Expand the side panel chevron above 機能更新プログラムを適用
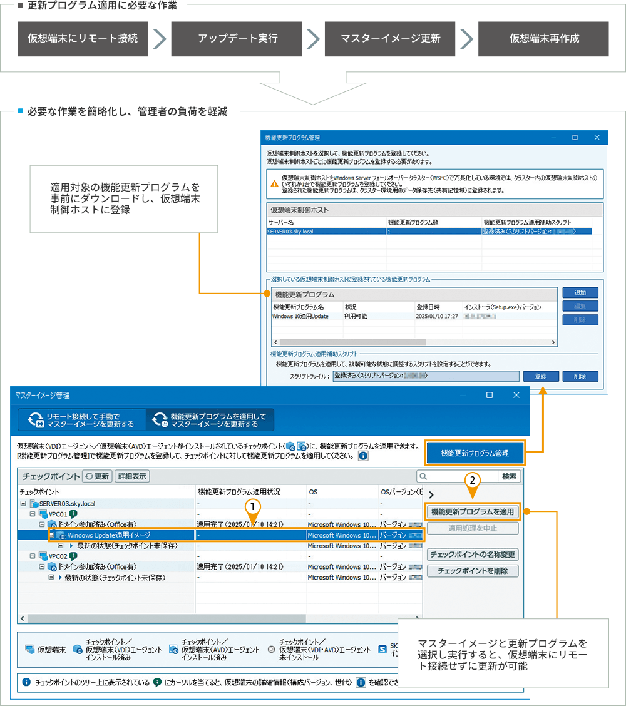The width and height of the screenshot is (626, 706). (431, 494)
